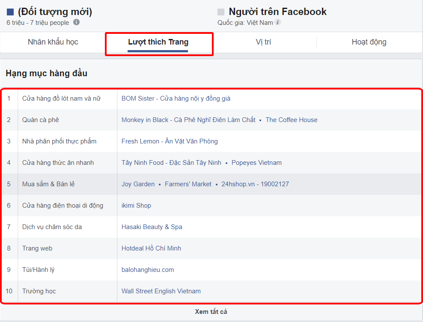The width and height of the screenshot is (423, 322).
Task: Click Tây Ninh Food - Đặc Sản Tây Ninh
Action: coord(171,163)
